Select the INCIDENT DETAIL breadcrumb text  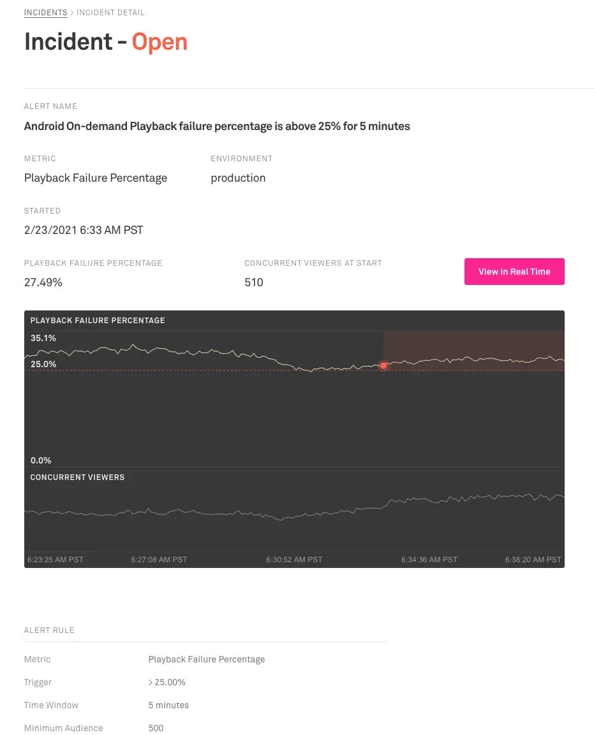point(110,13)
